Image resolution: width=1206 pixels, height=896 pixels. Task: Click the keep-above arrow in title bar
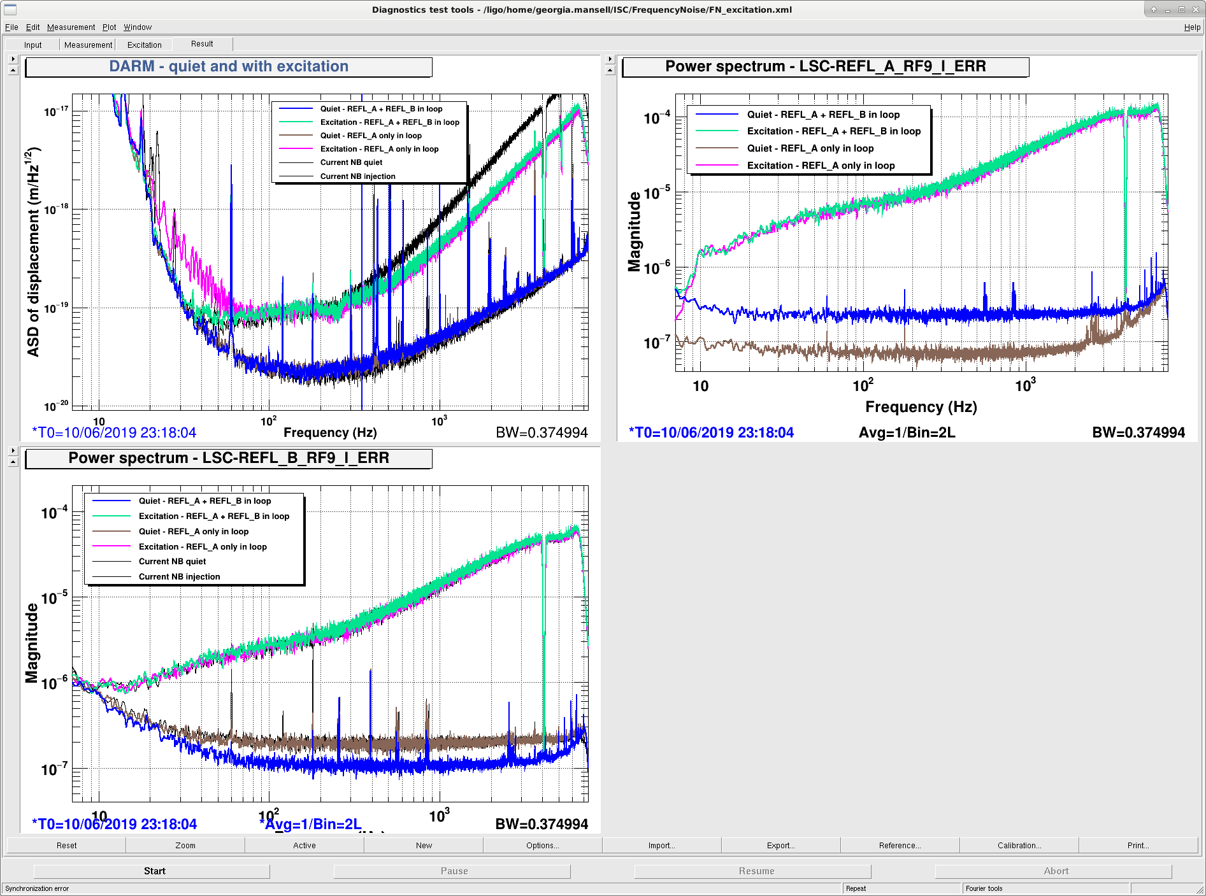(x=1153, y=10)
